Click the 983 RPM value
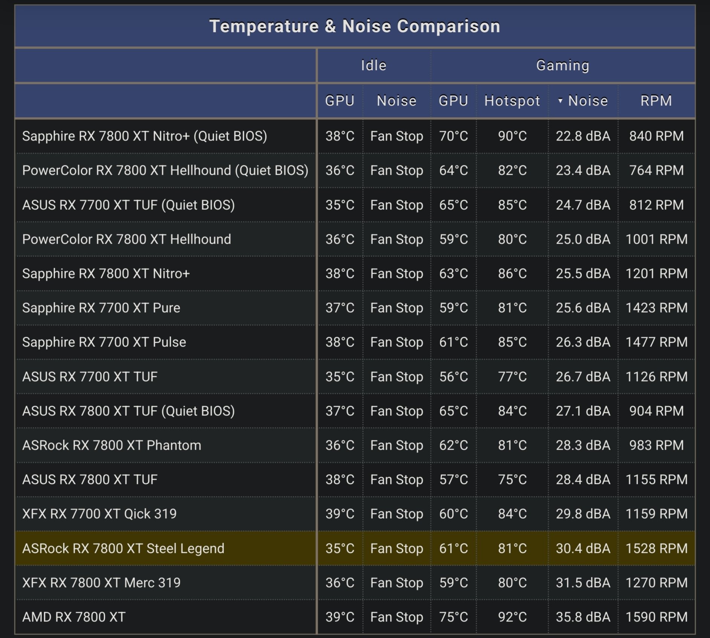 click(x=656, y=445)
